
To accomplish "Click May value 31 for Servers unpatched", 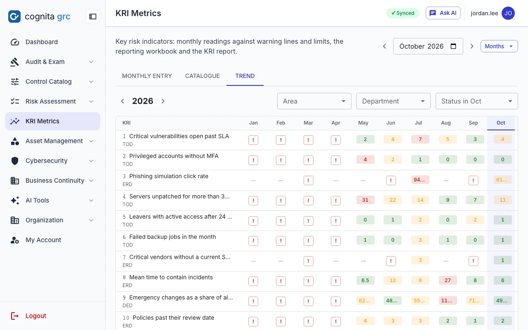I will [365, 200].
